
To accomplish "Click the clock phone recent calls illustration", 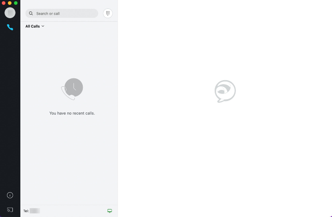I will 72,89.
